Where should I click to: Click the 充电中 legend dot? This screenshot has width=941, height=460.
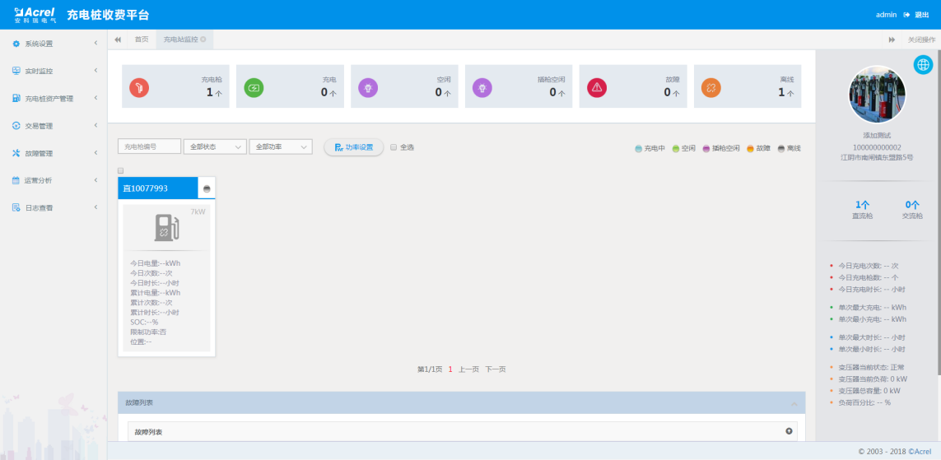pos(639,148)
